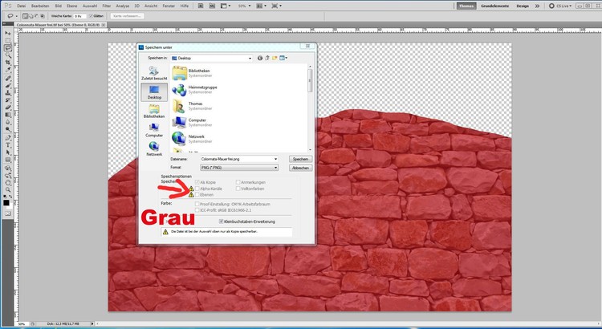Toggle the Anmerkungen checkbox
The width and height of the screenshot is (602, 329).
238,182
